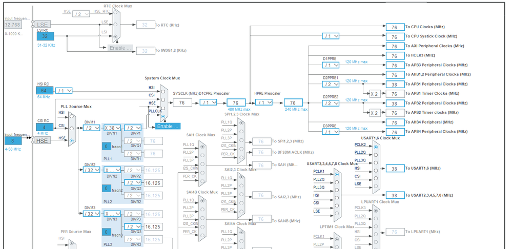
Task: Pick PLL2Q in the USART1,6 Clock Mux
Action: [376, 155]
